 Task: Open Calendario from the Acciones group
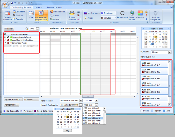19,12
